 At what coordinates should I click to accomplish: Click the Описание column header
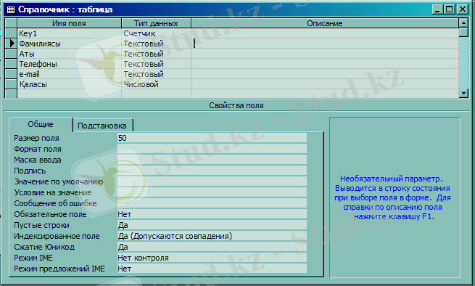(x=325, y=23)
